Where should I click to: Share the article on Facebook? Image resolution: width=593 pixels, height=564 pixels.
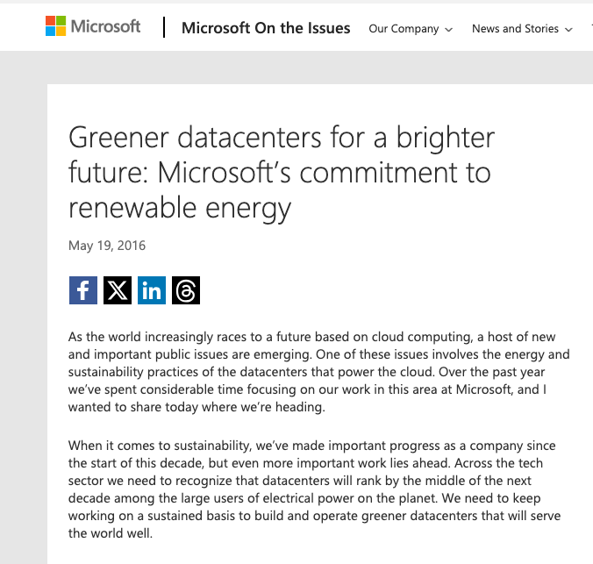pyautogui.click(x=83, y=290)
